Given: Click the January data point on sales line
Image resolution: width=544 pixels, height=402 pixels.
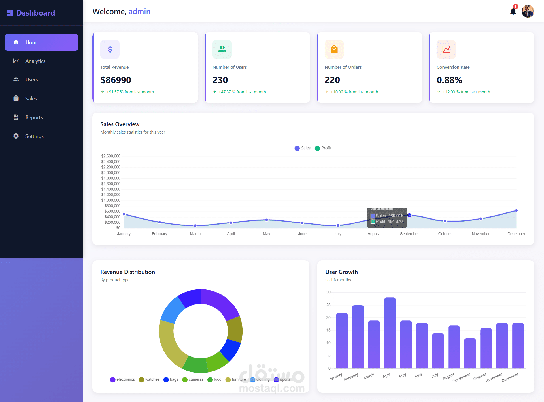Looking at the screenshot, I should (x=124, y=214).
